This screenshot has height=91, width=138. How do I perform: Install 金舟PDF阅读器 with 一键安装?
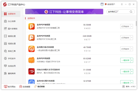(125, 60)
